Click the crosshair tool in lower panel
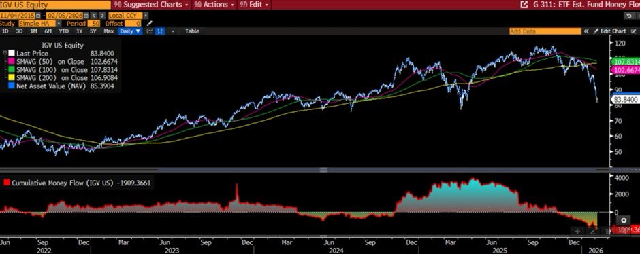 click(577, 231)
